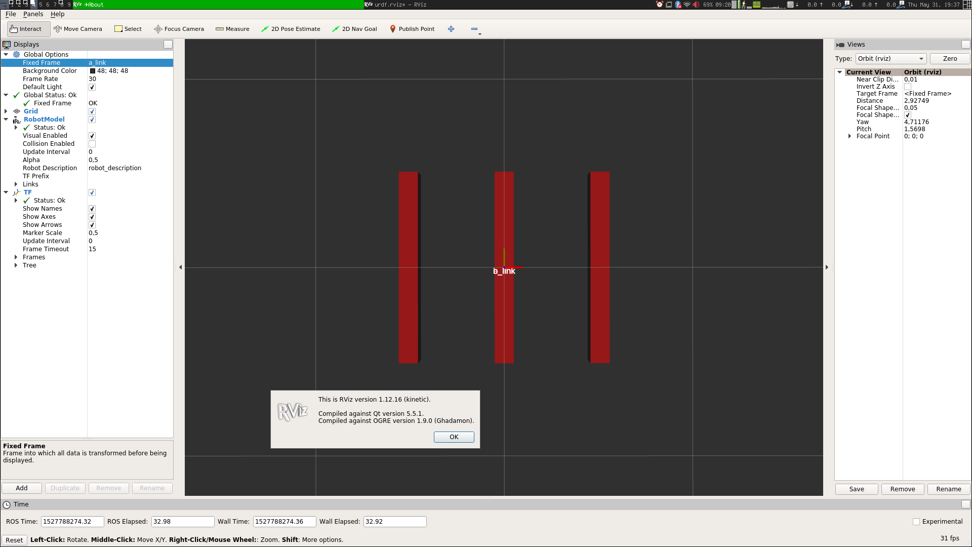Click the blue plus add-tool icon
Viewport: 972px width, 547px height.
451,29
